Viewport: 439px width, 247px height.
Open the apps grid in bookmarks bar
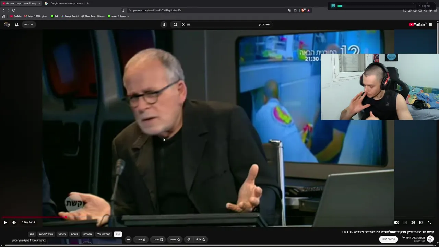point(3,16)
